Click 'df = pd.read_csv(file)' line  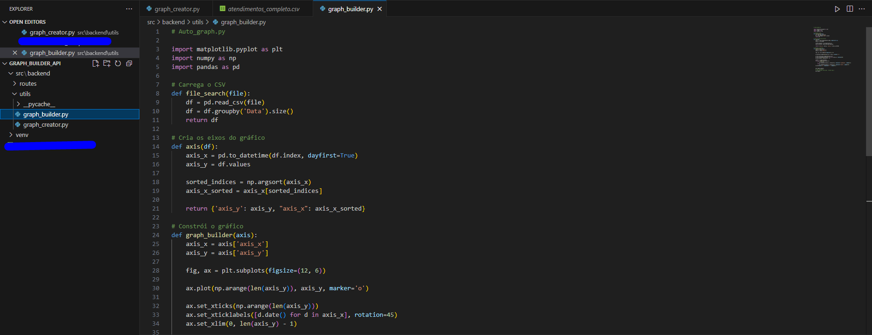pos(225,102)
